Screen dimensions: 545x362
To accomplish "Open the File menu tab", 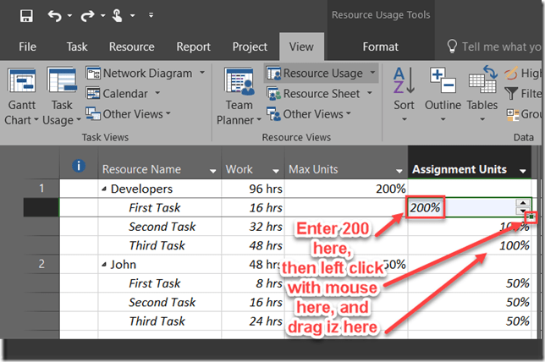I will pos(27,47).
